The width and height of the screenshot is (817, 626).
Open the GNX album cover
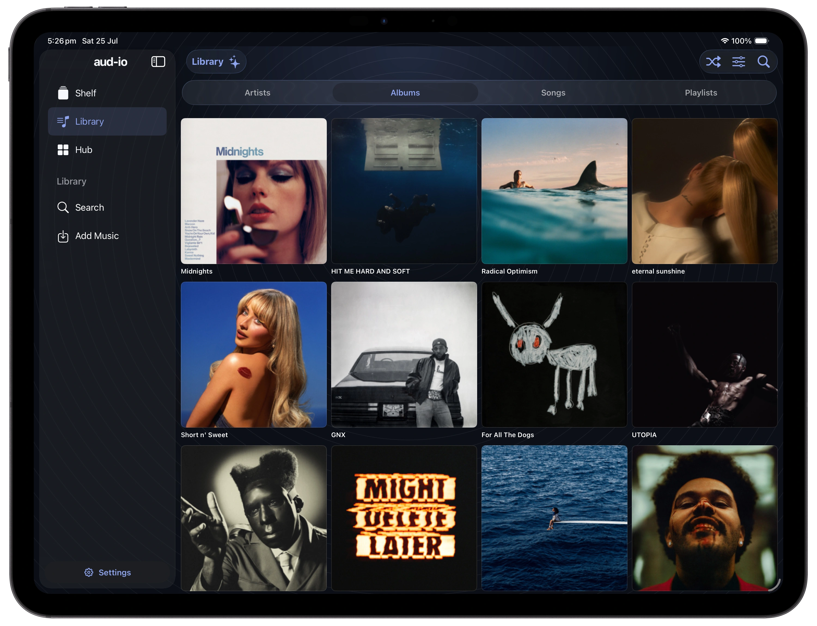[404, 355]
